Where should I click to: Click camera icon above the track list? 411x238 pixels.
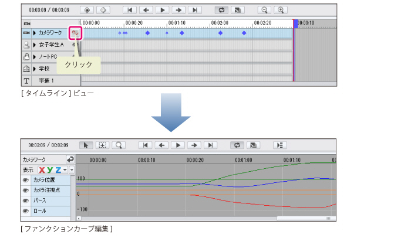(x=27, y=23)
